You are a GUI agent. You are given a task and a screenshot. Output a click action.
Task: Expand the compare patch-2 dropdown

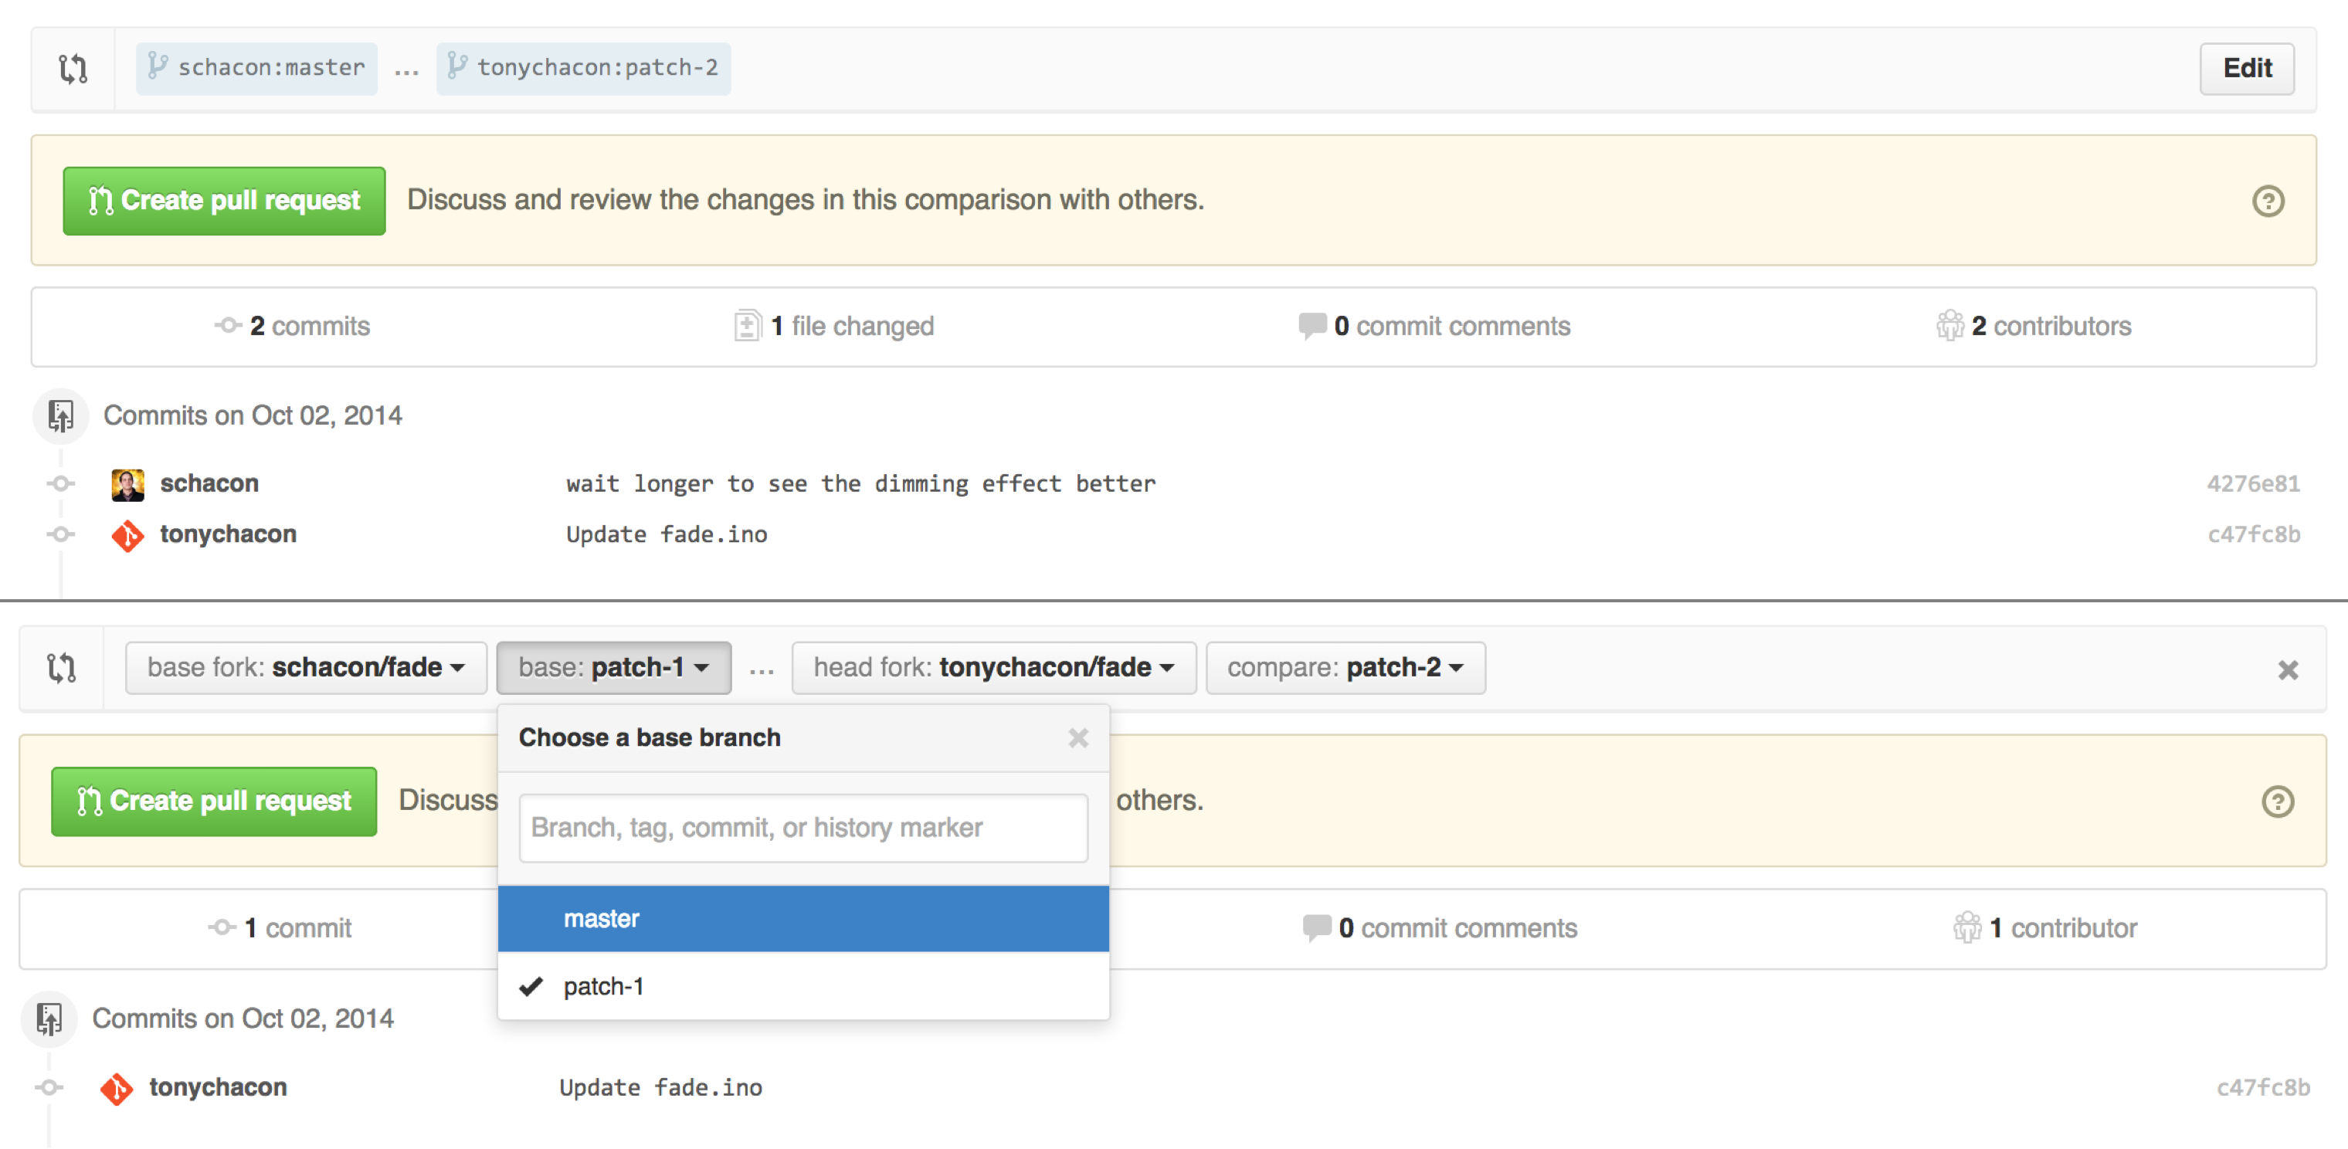pos(1345,668)
